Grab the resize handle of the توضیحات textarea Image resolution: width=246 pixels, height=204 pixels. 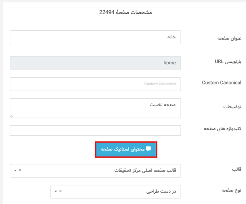12,116
